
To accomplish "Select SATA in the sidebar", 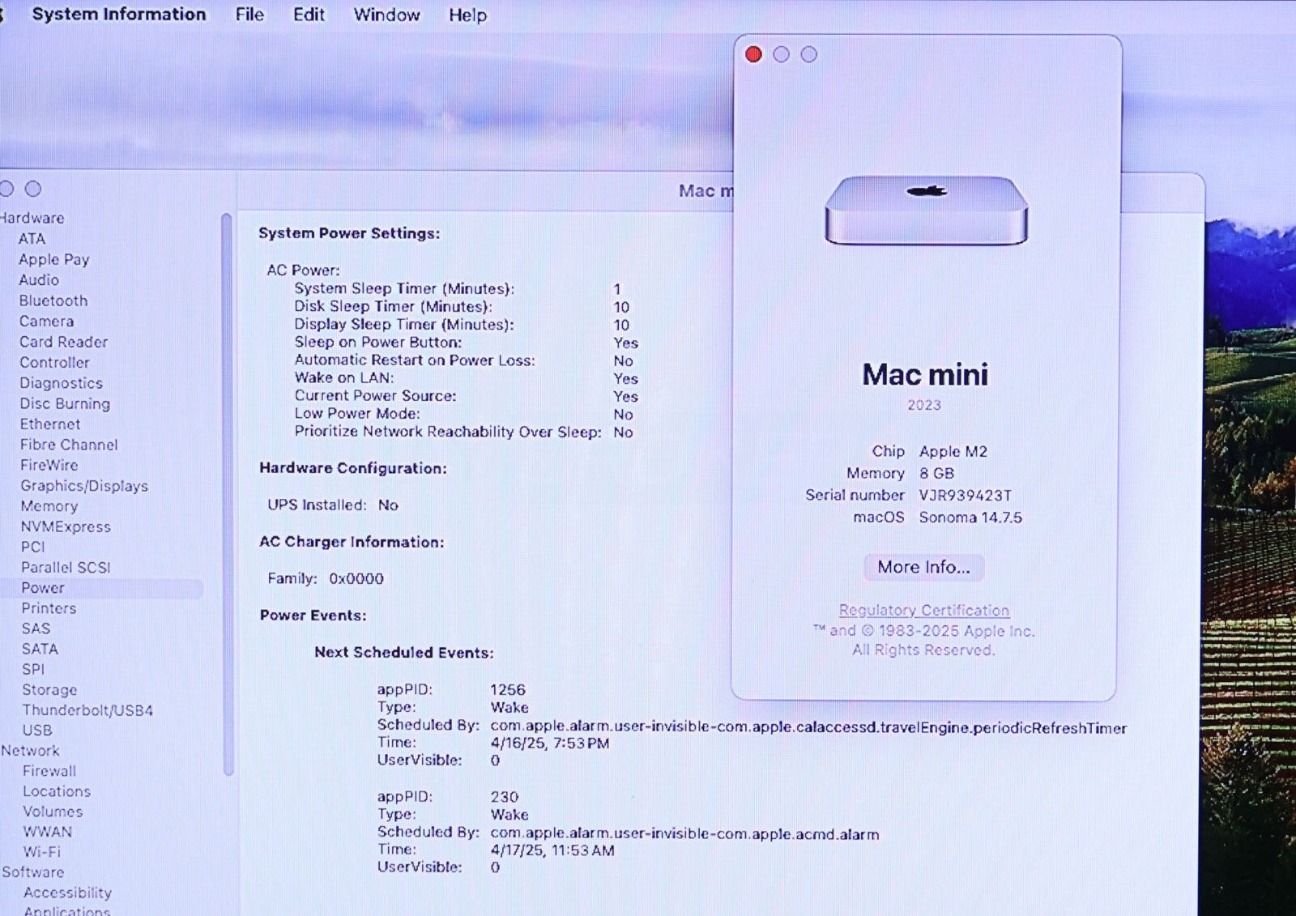I will tap(40, 649).
